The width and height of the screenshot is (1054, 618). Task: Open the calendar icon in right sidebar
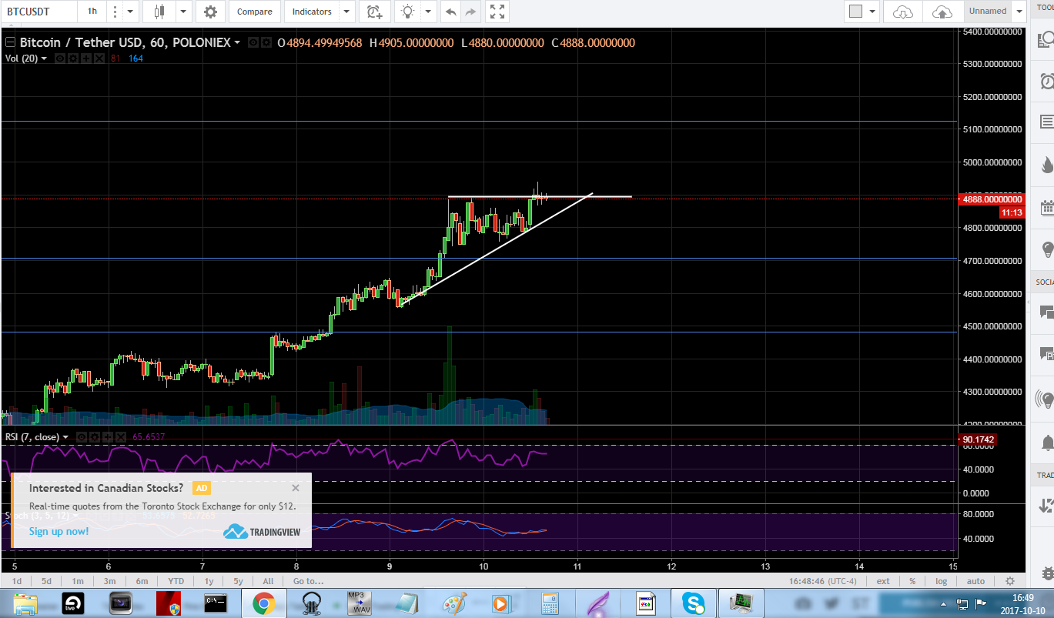click(x=1046, y=207)
